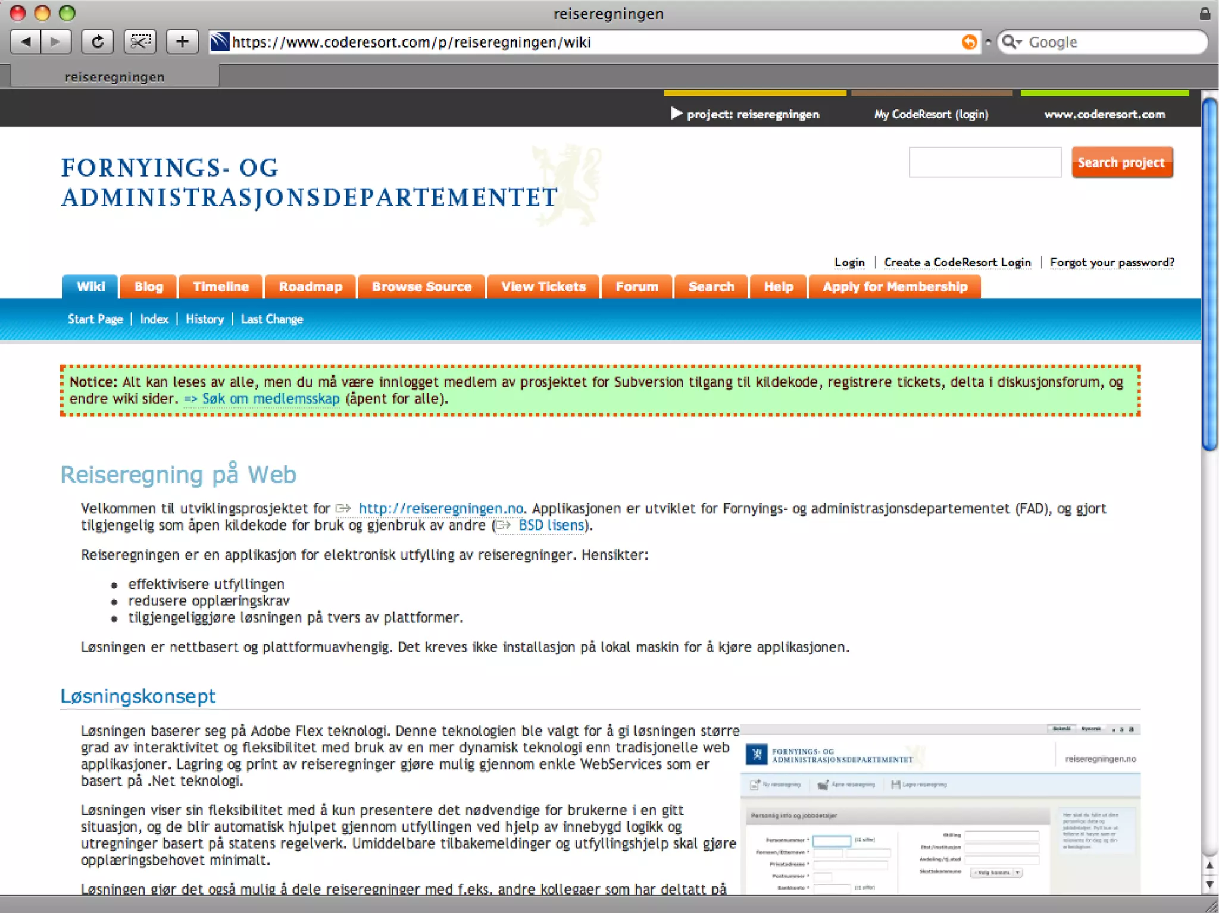1219x913 pixels.
Task: Click the browser Forward arrow button
Action: [x=56, y=42]
